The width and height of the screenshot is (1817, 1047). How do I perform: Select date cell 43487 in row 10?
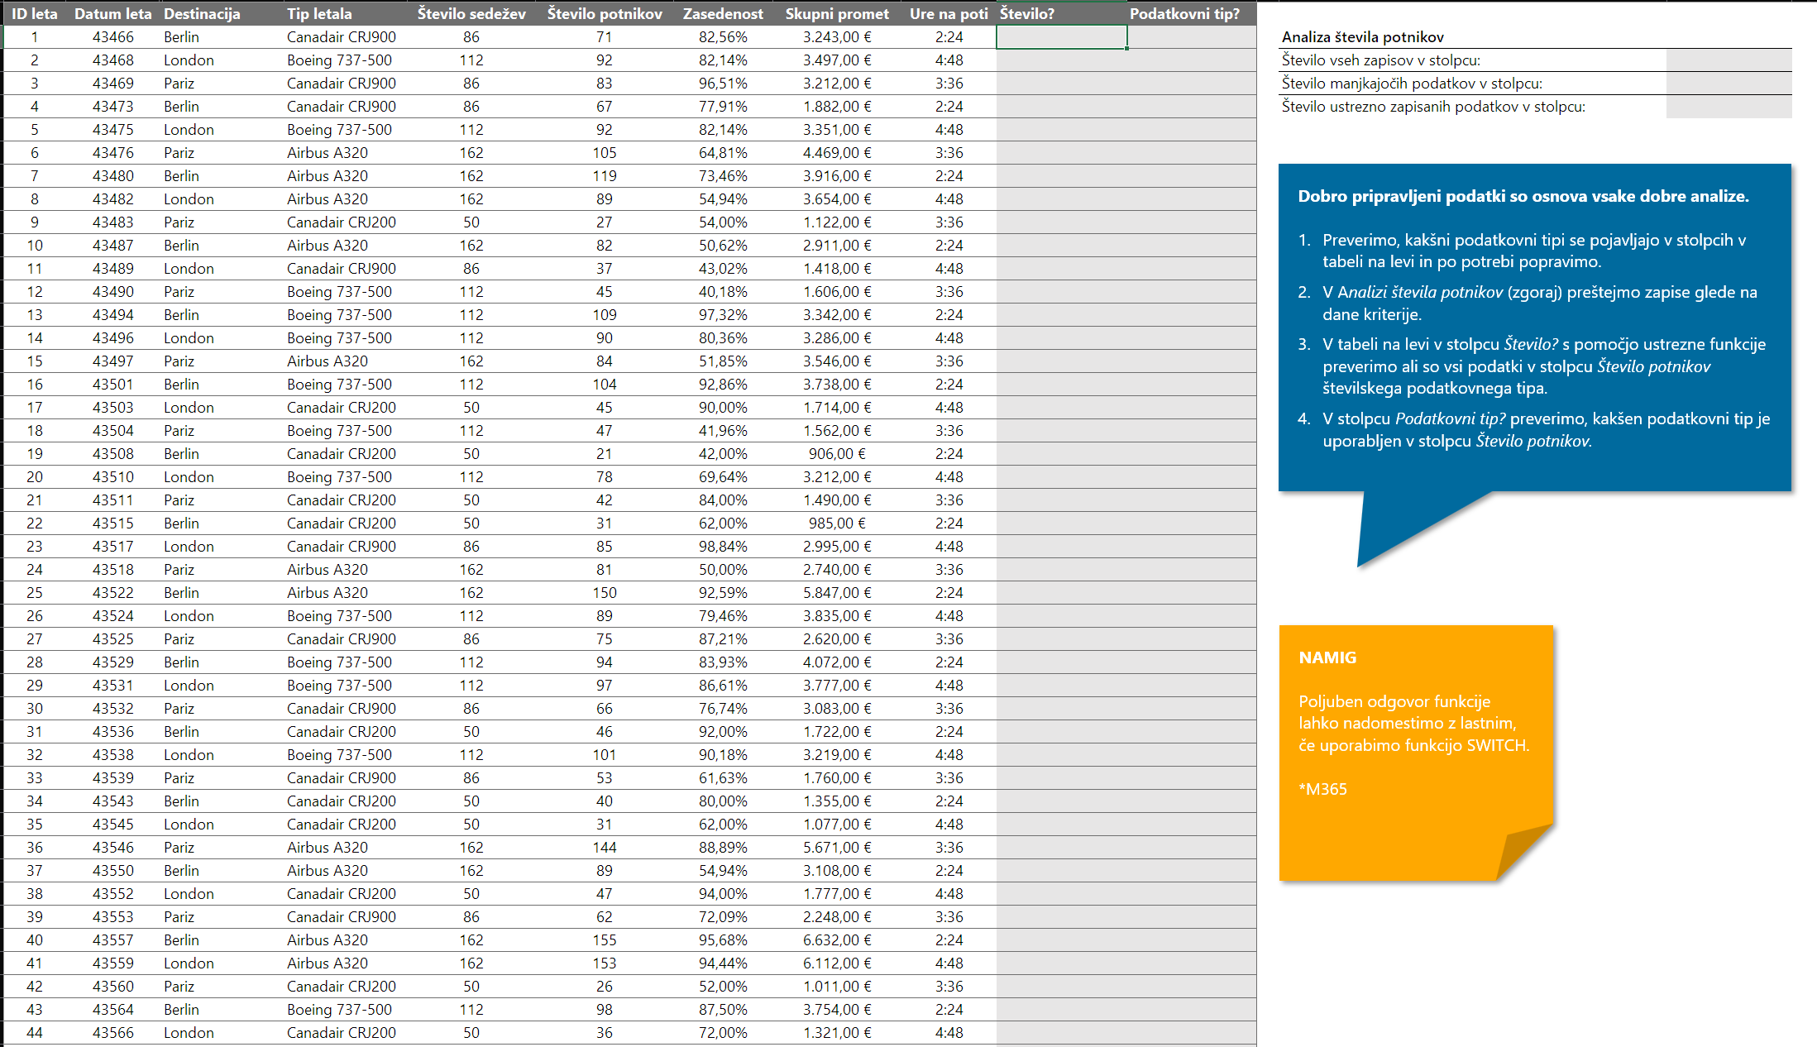(x=113, y=246)
